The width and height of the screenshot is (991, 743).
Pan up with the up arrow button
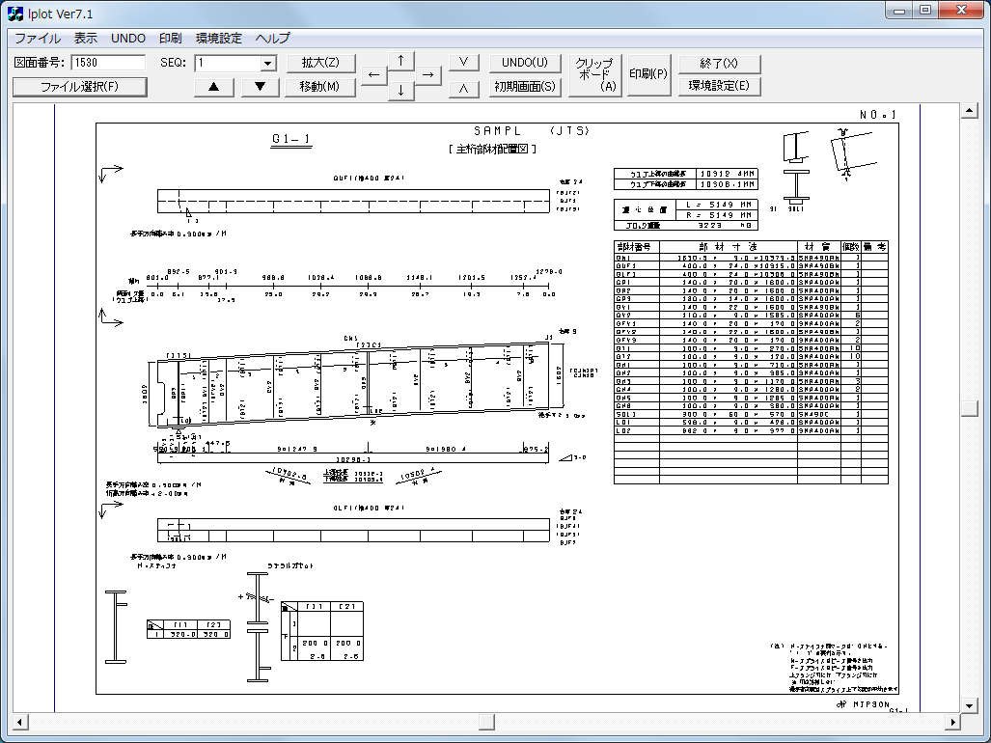pos(401,60)
